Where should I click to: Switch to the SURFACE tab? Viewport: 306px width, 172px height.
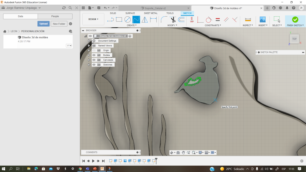130,13
